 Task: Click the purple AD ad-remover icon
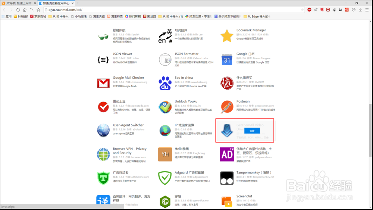coord(227,154)
